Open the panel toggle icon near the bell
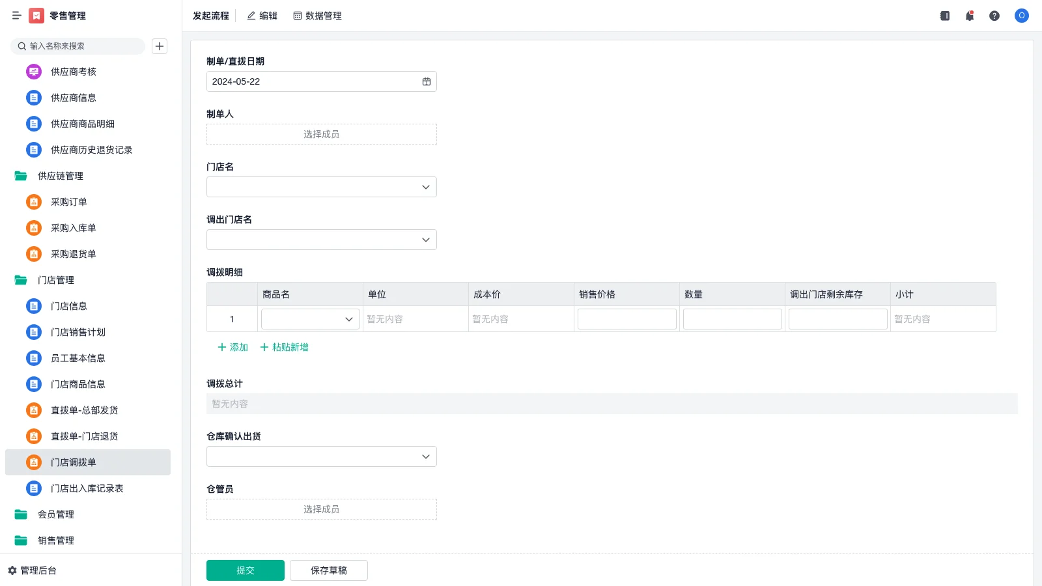This screenshot has height=586, width=1042. (944, 16)
